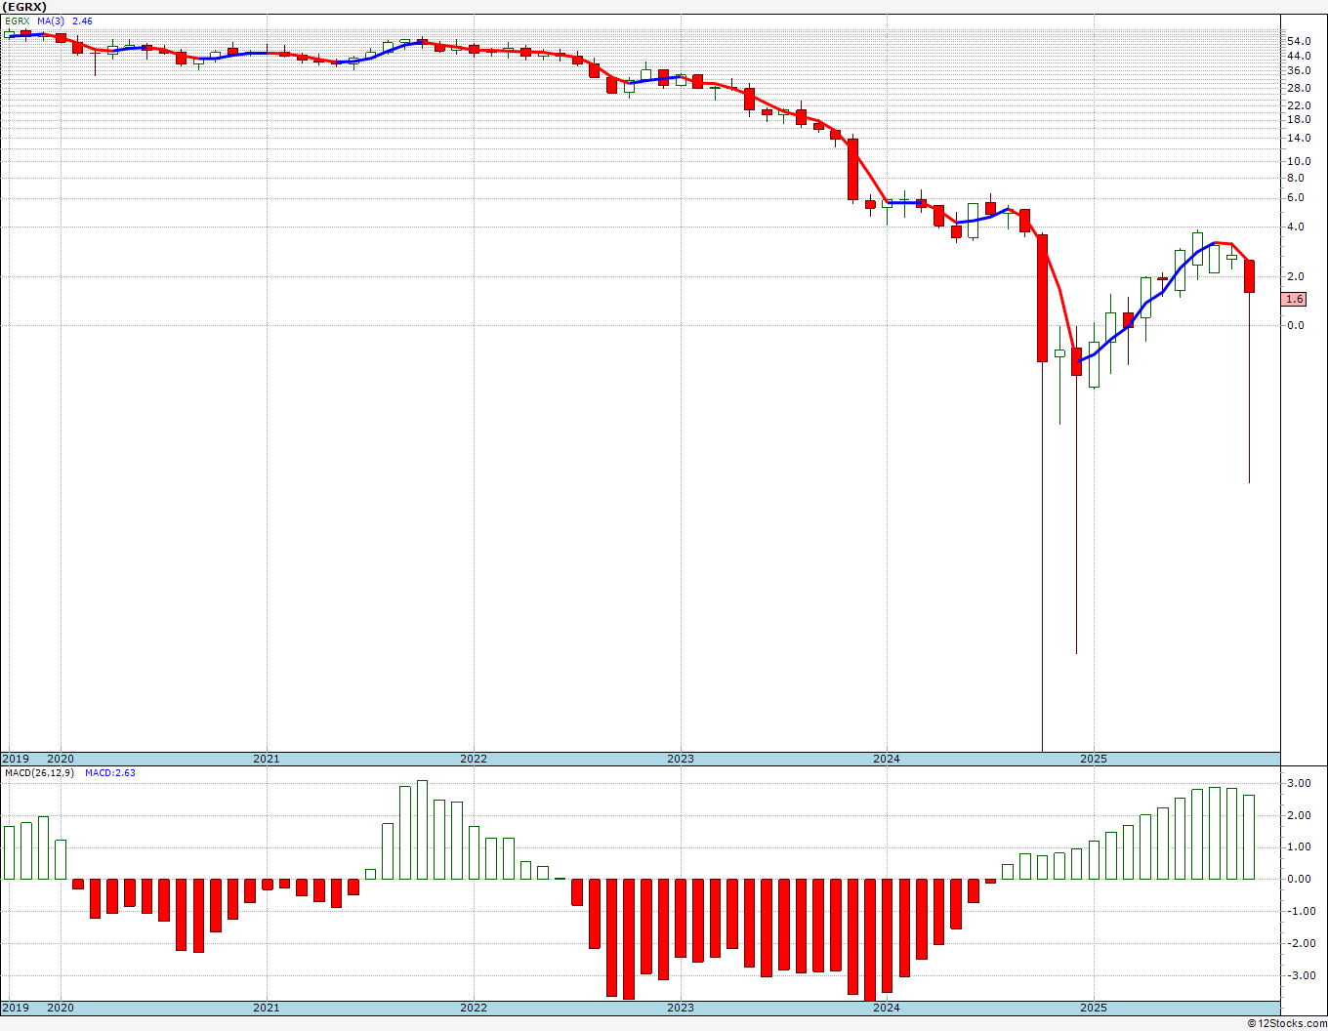Image resolution: width=1328 pixels, height=1031 pixels.
Task: Select the EGRX legend entry
Action: tap(18, 20)
